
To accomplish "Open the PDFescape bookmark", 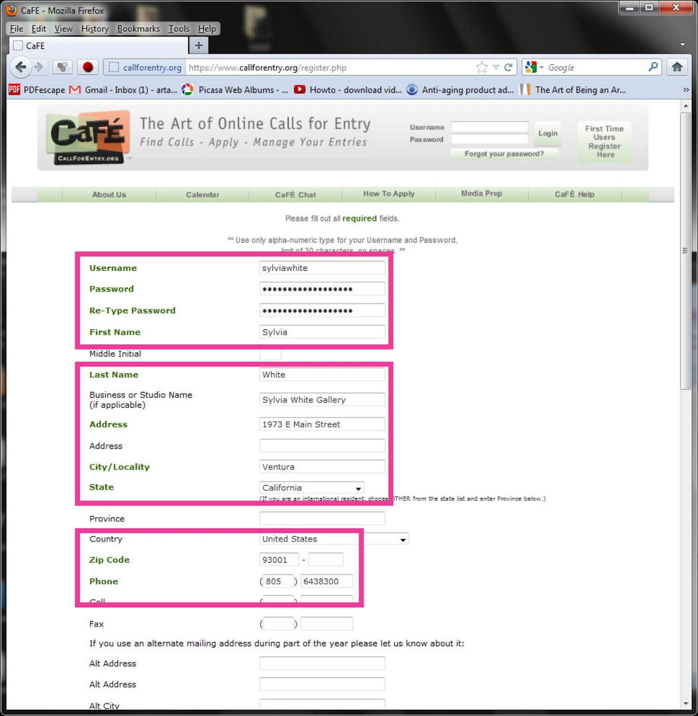I will [37, 90].
